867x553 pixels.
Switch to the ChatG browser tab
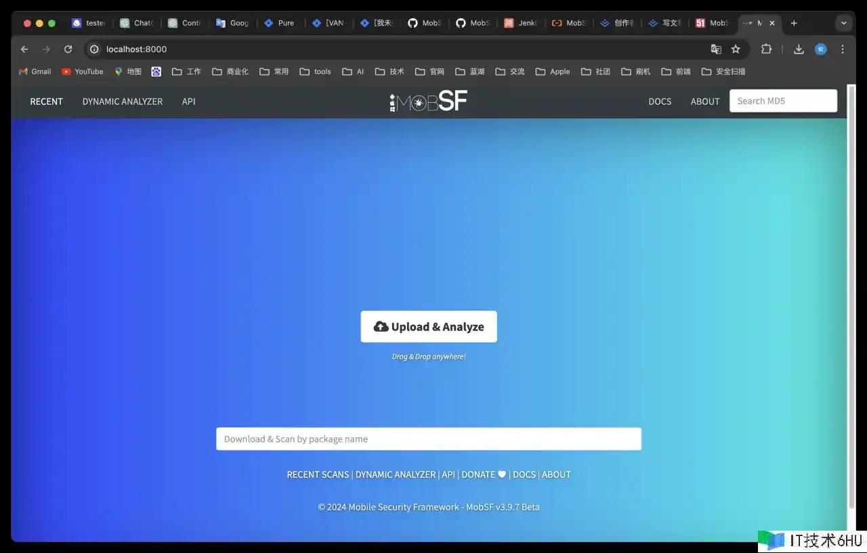[137, 23]
